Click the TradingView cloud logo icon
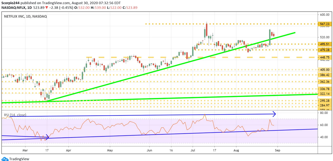This screenshot has width=333, height=161. pyautogui.click(x=5, y=159)
